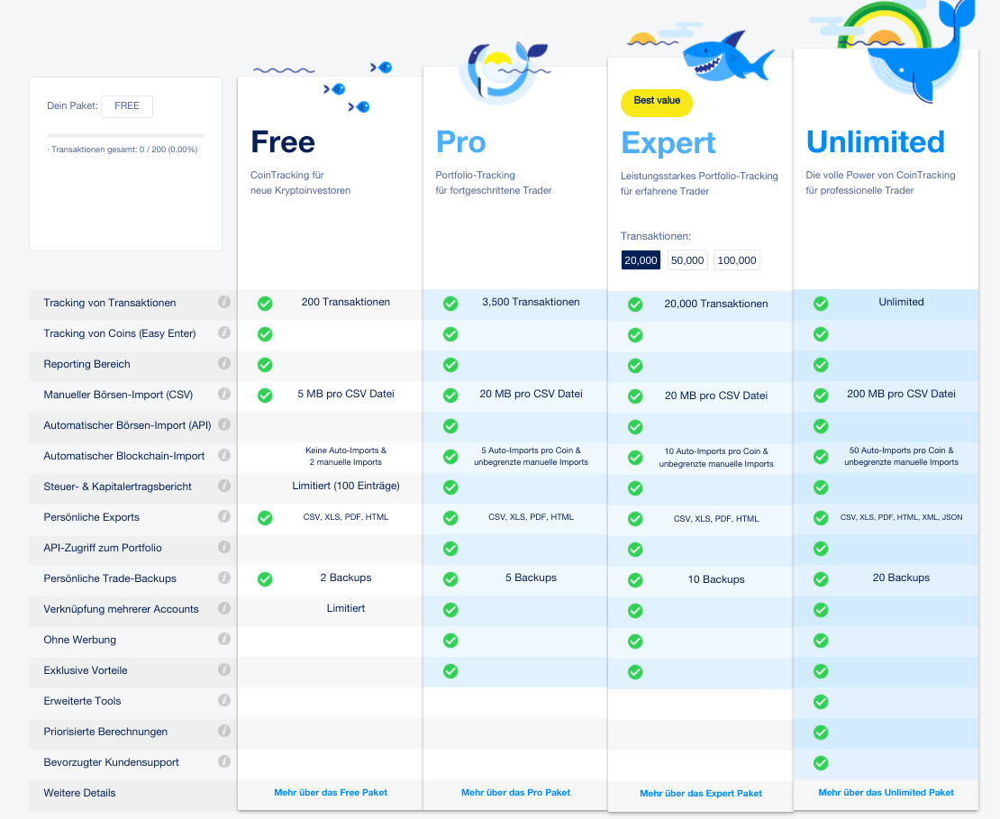Open Mehr über das Free Paket link
The height and width of the screenshot is (819, 1000).
point(331,792)
